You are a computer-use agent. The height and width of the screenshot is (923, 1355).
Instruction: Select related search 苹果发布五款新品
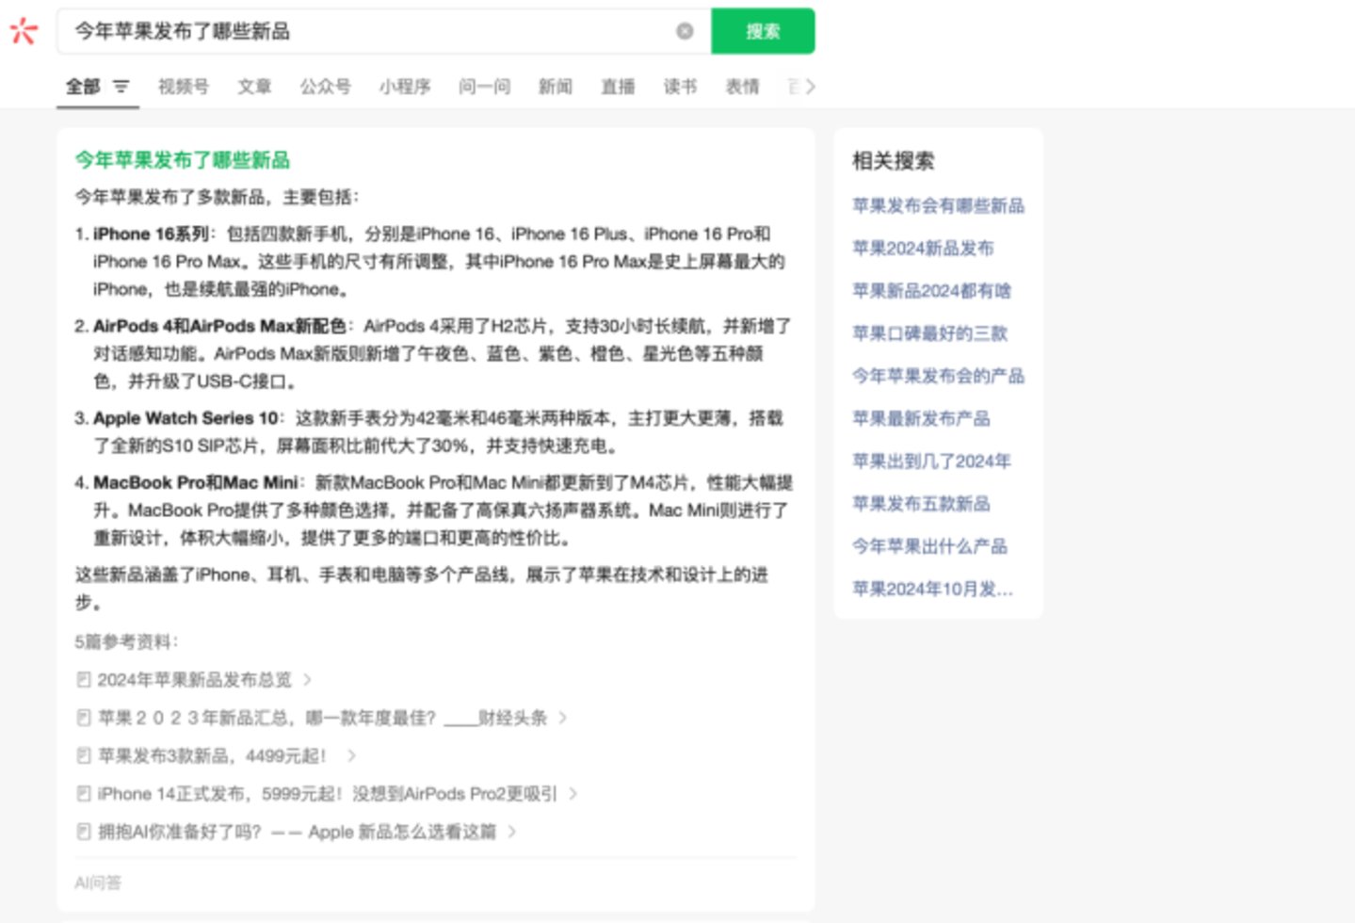pyautogui.click(x=920, y=503)
